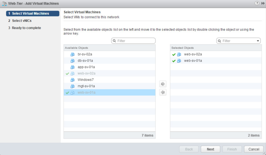Viewport: 266px width, 155px height.
Task: Open the Selected Objects filter dropdown arrow
Action: pos(258,41)
